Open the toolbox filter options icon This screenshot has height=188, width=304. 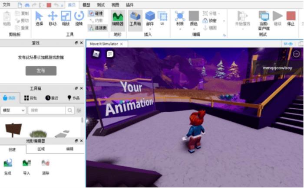coord(79,110)
